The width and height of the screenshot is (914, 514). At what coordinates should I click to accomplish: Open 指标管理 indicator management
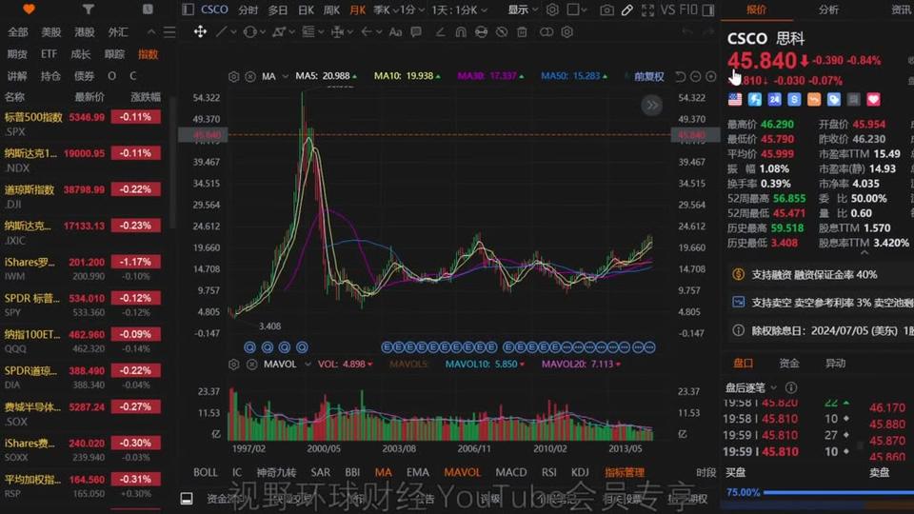tap(625, 472)
